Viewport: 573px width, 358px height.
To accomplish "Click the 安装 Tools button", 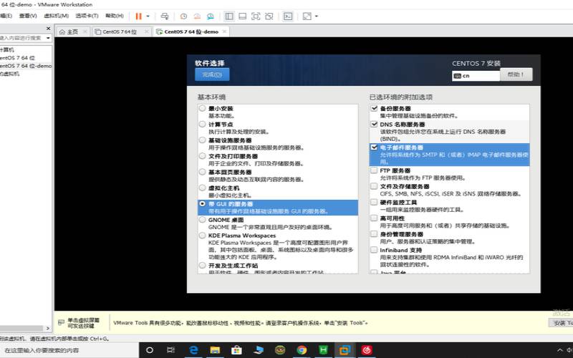I will (x=562, y=323).
